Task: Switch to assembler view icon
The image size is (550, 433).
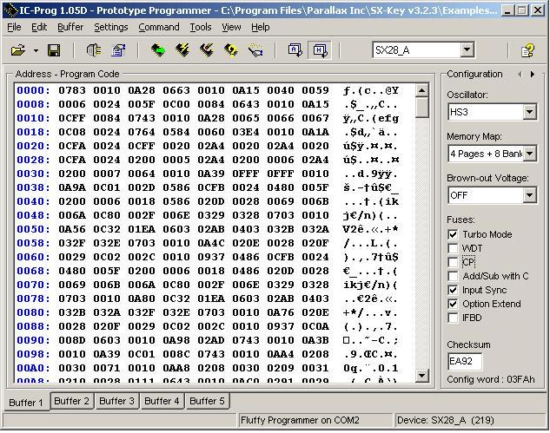Action: coord(295,50)
